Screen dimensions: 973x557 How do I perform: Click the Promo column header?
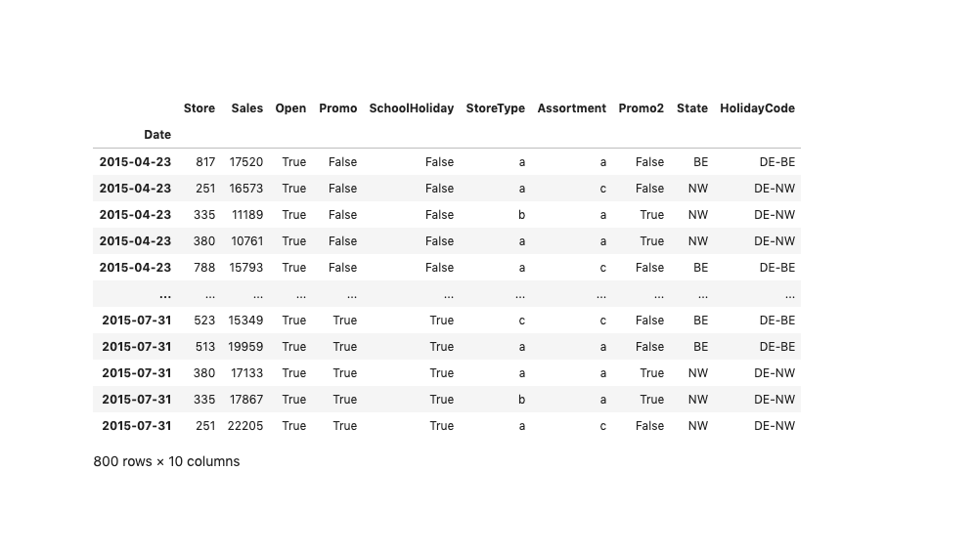[337, 108]
